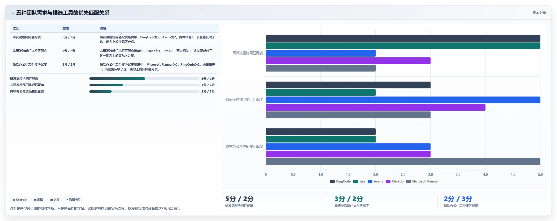Toggle the PingCode legend swatch
This screenshot has width=557, height=221.
click(x=332, y=181)
